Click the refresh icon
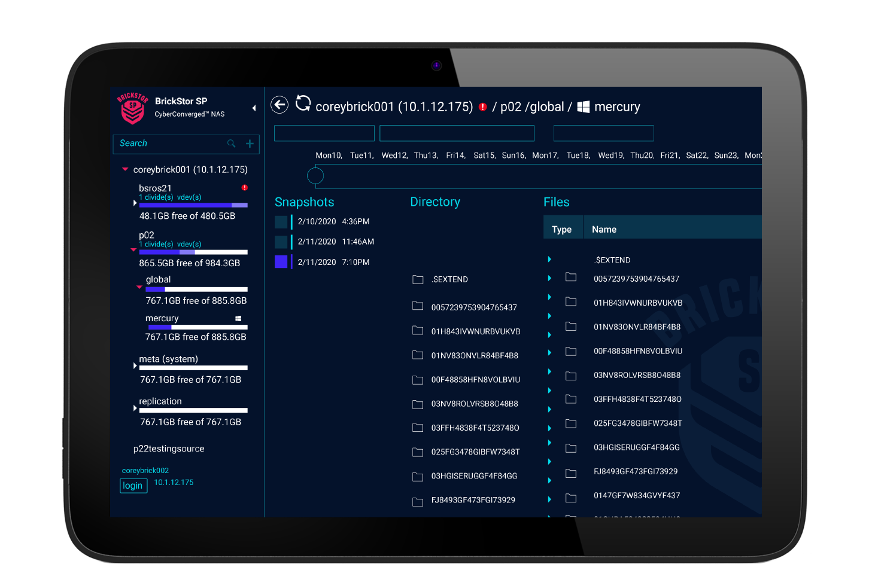Screen dimensions: 869x564 pos(303,103)
